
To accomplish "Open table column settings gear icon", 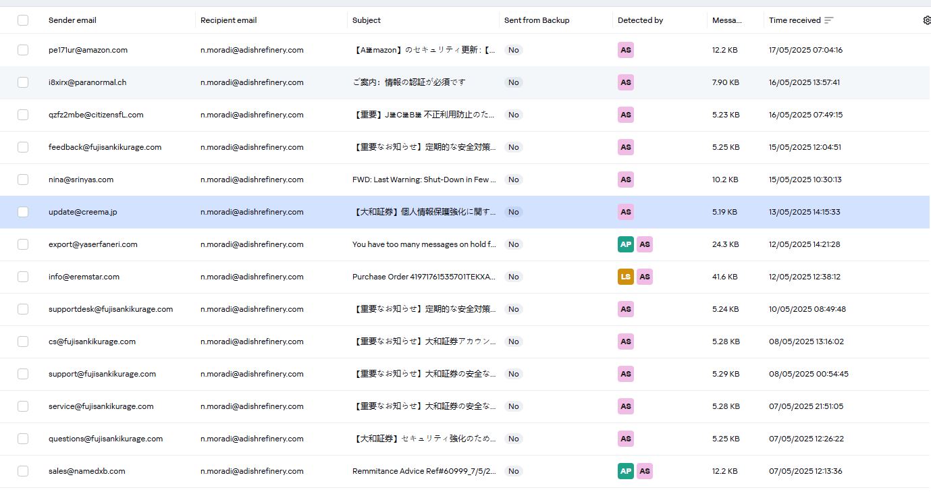I will pyautogui.click(x=926, y=20).
